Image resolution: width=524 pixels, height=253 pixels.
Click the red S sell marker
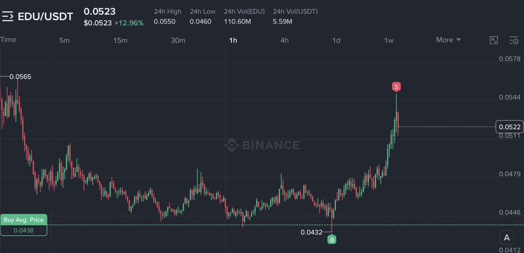coord(396,87)
